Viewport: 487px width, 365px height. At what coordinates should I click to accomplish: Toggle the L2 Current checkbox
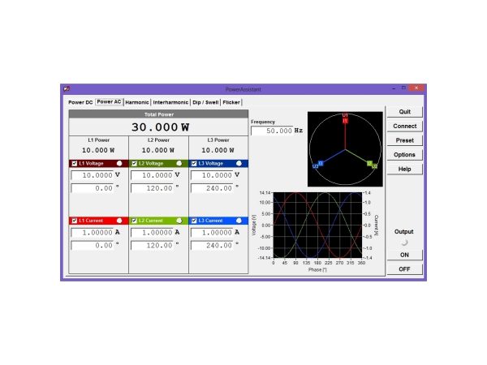coord(135,220)
